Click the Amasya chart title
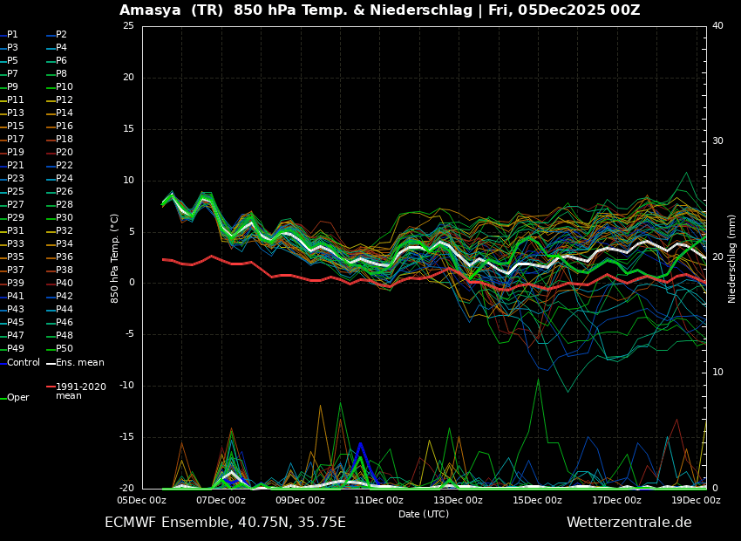 pyautogui.click(x=379, y=10)
